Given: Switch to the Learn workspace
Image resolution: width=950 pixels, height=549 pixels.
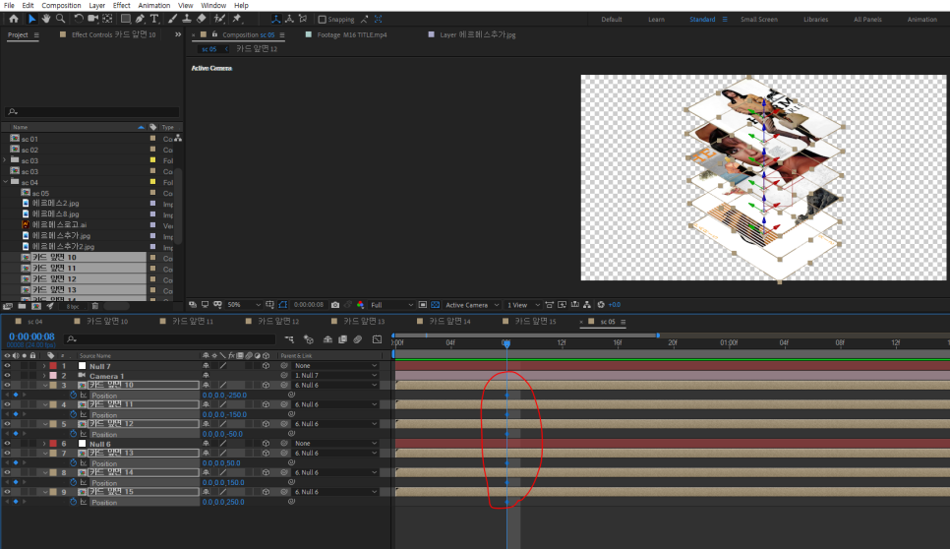Looking at the screenshot, I should pyautogui.click(x=656, y=20).
